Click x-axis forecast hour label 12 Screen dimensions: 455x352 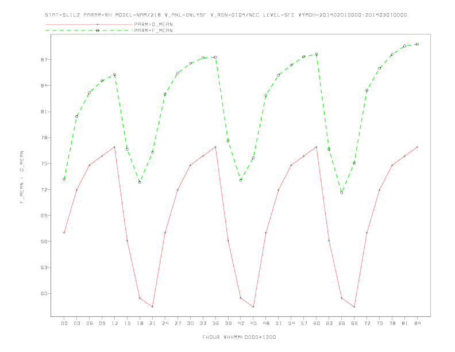115,323
